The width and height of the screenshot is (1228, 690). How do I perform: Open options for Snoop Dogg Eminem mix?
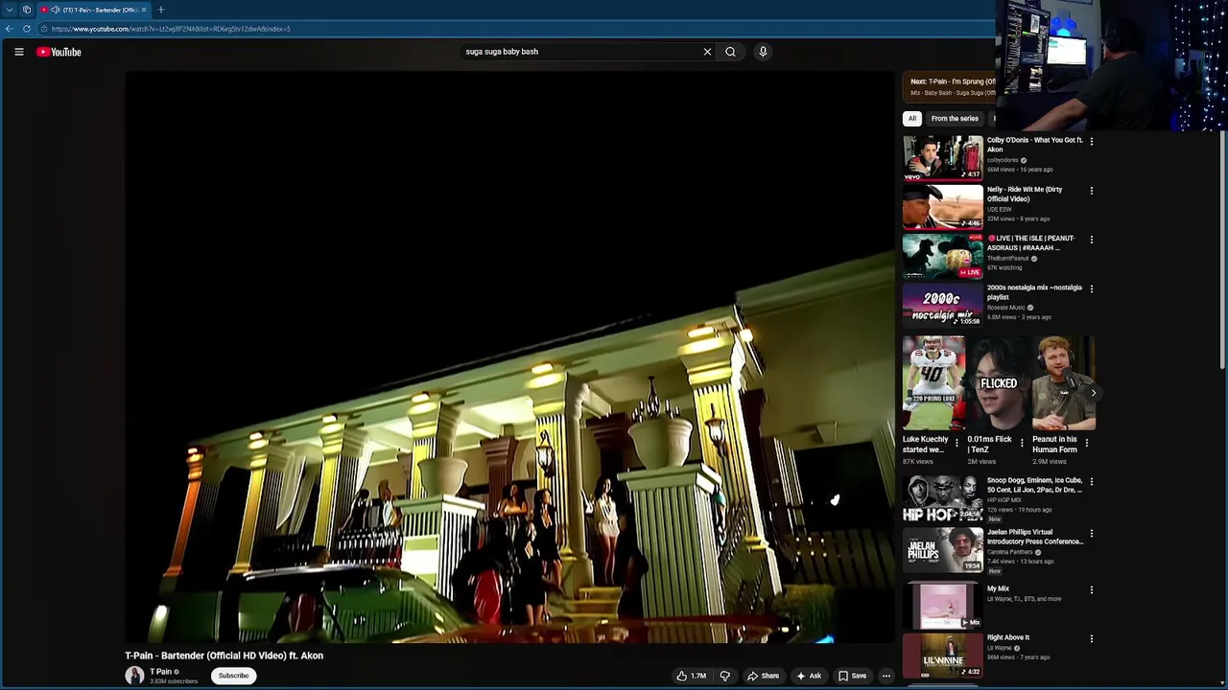tap(1091, 481)
